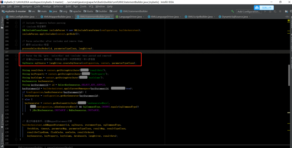Click the ibatis breadcrumb folder

[x=88, y=11]
